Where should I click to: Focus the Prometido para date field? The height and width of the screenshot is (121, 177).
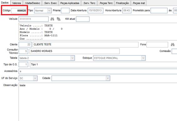click(159, 11)
